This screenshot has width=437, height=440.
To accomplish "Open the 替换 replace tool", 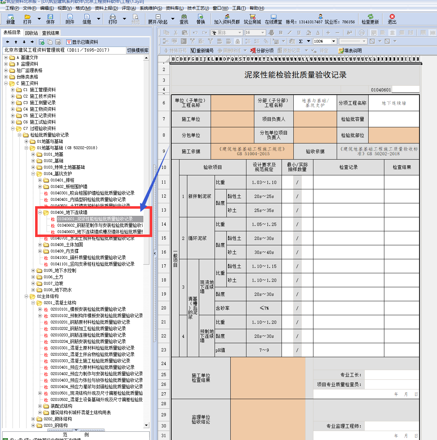I will point(201,17).
